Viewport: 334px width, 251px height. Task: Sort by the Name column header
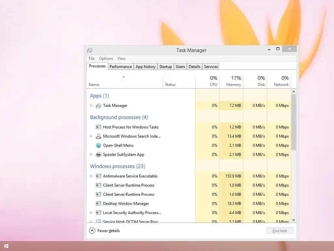[x=125, y=81]
